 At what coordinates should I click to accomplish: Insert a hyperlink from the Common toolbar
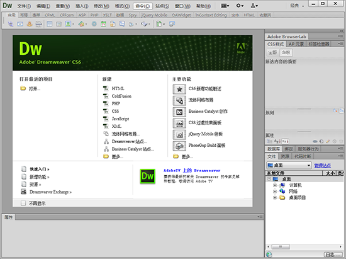click(x=10, y=24)
